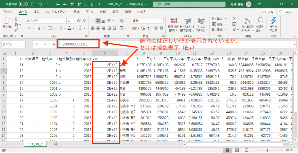The image size is (298, 153).
Task: Click the Undo arrow icon
Action: pos(40,4)
